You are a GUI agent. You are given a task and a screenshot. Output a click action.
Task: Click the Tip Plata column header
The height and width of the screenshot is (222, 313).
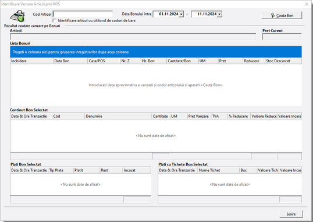coord(61,170)
